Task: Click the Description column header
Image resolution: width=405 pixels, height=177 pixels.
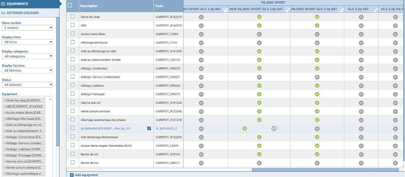Action: coord(116,6)
